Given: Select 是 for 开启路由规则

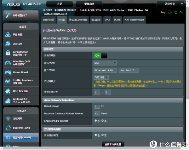Looking at the screenshot, I should (x=96, y=135).
